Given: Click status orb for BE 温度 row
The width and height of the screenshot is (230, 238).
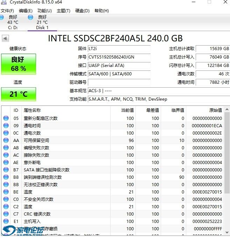Looking at the screenshot, I should (x=6, y=192).
